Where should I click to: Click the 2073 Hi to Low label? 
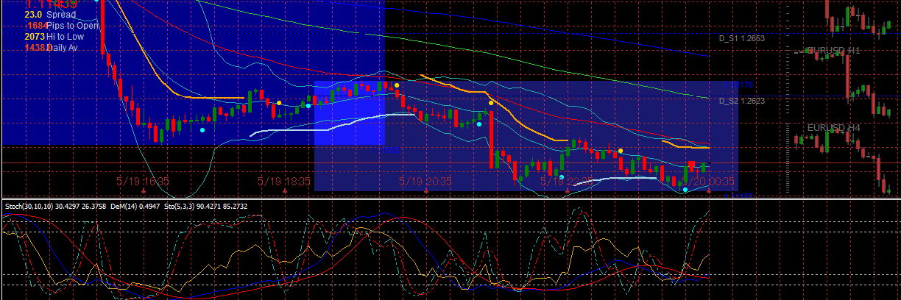click(x=54, y=36)
